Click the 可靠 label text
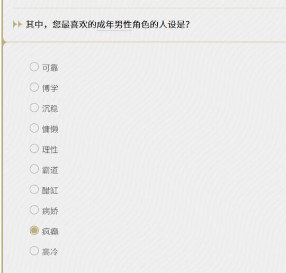The image size is (286, 273). click(50, 68)
